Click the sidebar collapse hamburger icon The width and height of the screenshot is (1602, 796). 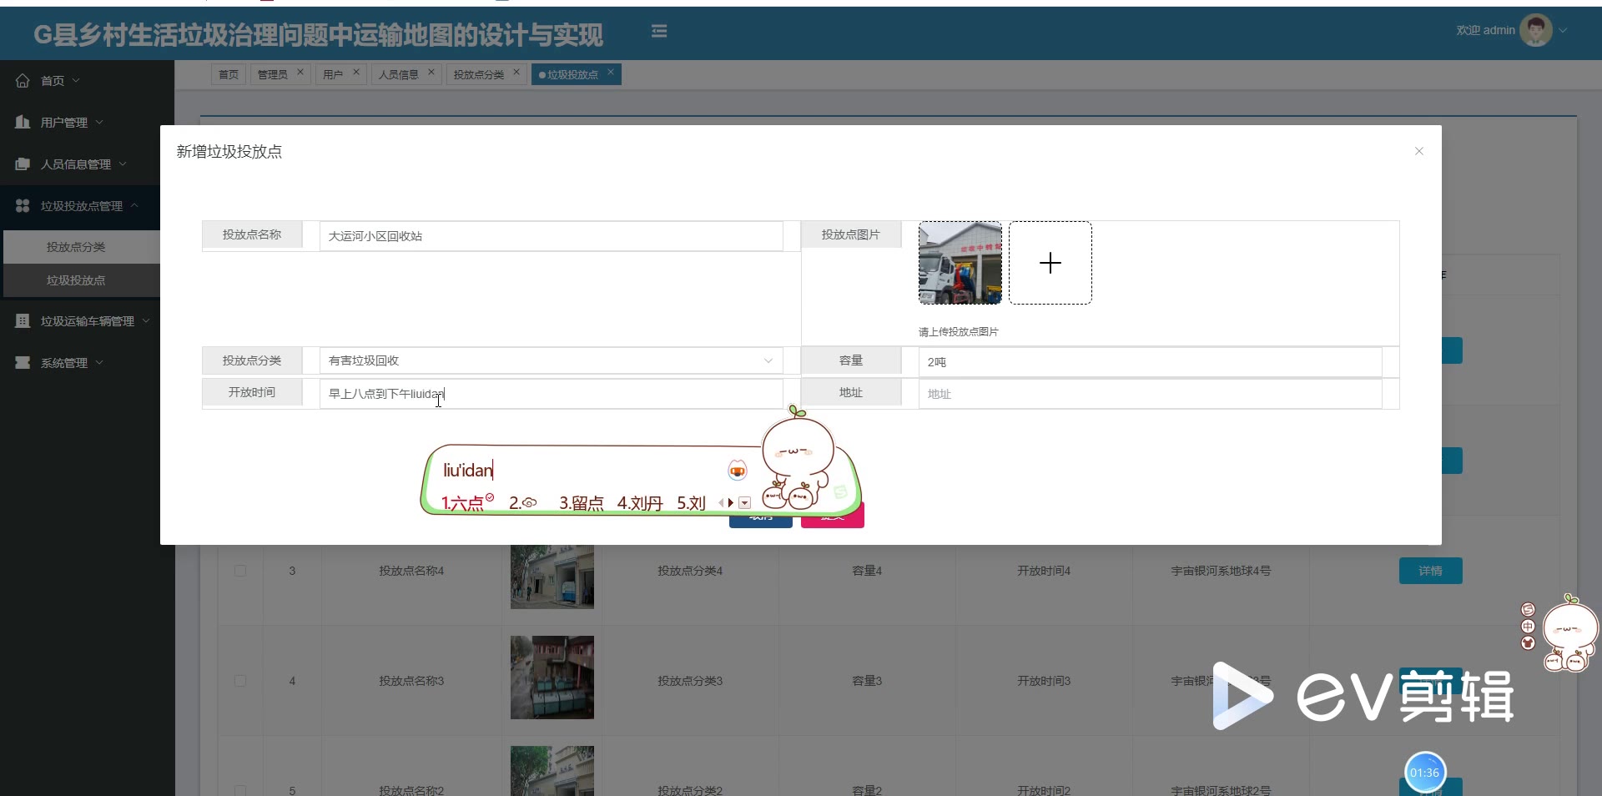coord(659,31)
